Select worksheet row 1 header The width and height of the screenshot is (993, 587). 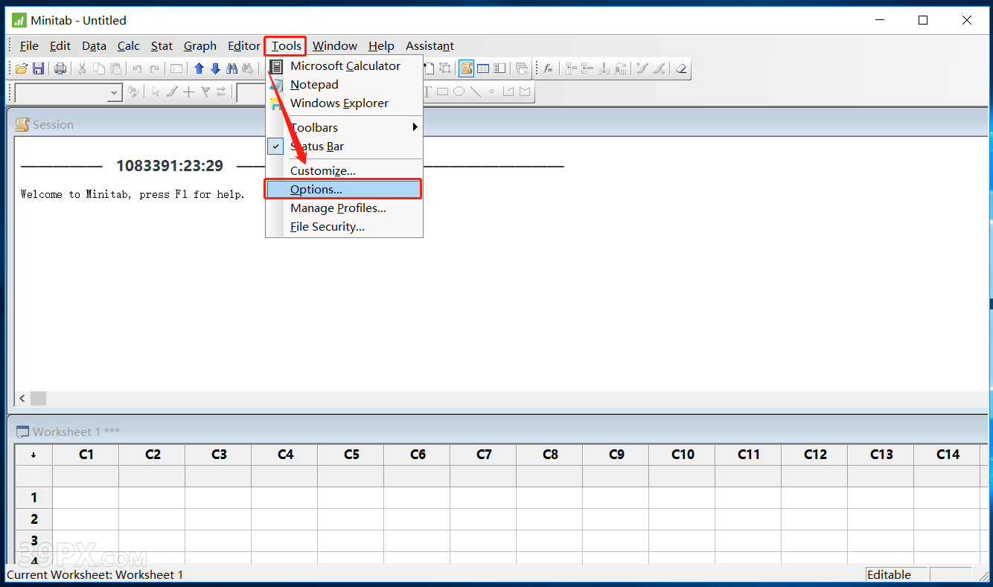pyautogui.click(x=33, y=497)
